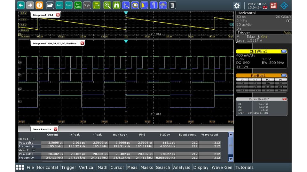Click the Undo arrow in the toolbar
This screenshot has width=307, height=172.
(21, 5)
